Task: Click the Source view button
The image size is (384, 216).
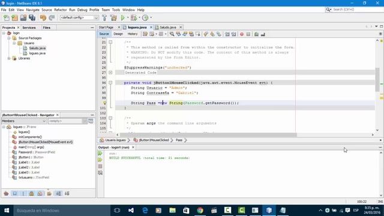Action: tap(104, 34)
